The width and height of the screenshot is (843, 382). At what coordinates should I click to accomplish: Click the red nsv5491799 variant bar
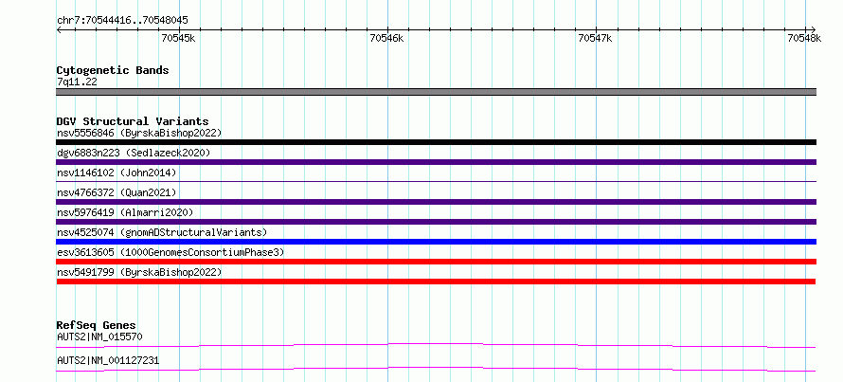[436, 282]
